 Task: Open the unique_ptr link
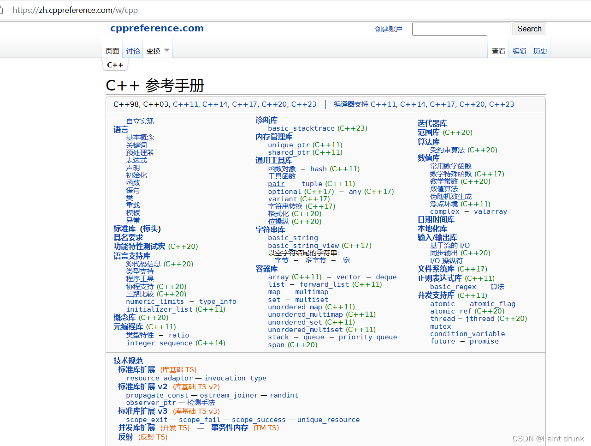(x=290, y=145)
